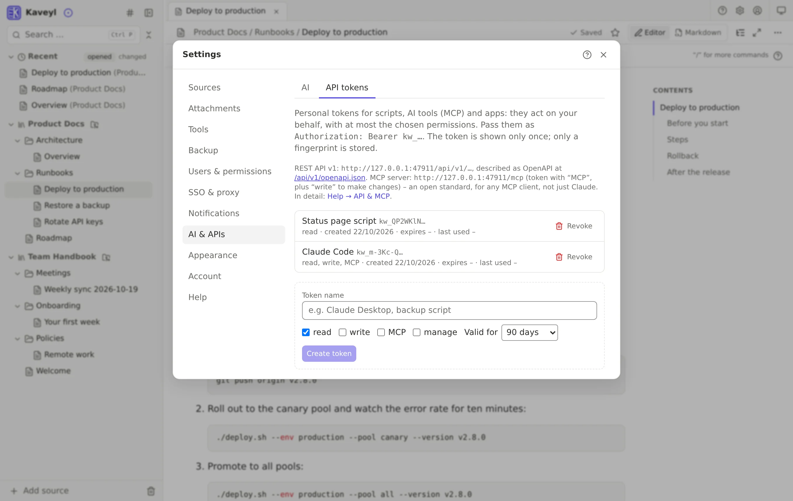This screenshot has height=501, width=793.
Task: Collapse the Runbooks folder
Action: pyautogui.click(x=17, y=173)
